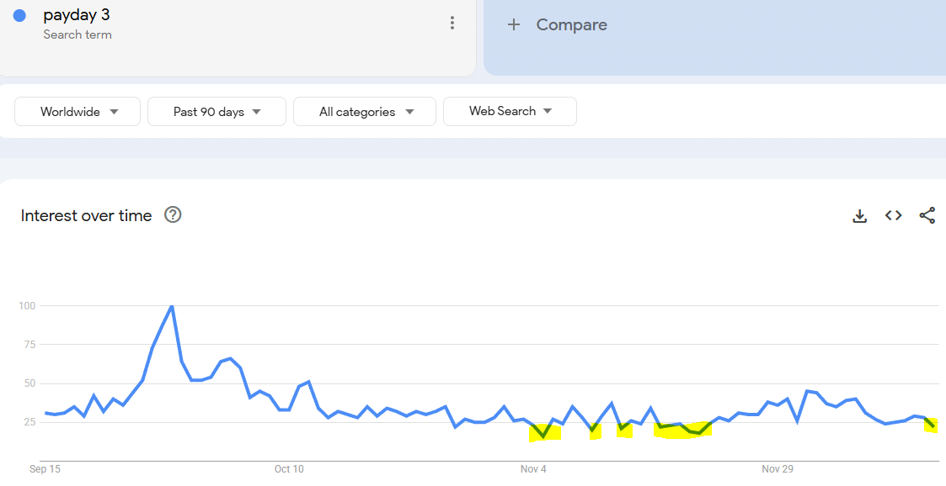Expand the Worldwide region dropdown
946x486 pixels.
[x=78, y=112]
